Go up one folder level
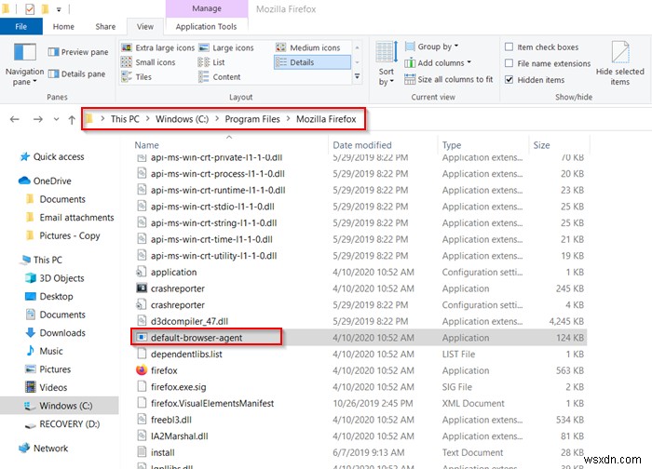 point(72,120)
